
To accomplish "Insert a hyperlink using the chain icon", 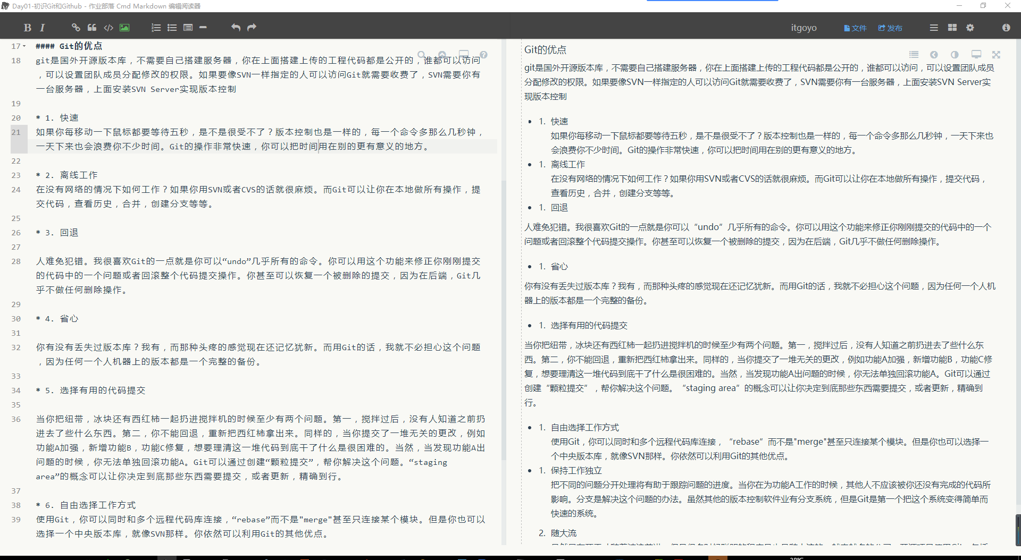I will [x=76, y=28].
